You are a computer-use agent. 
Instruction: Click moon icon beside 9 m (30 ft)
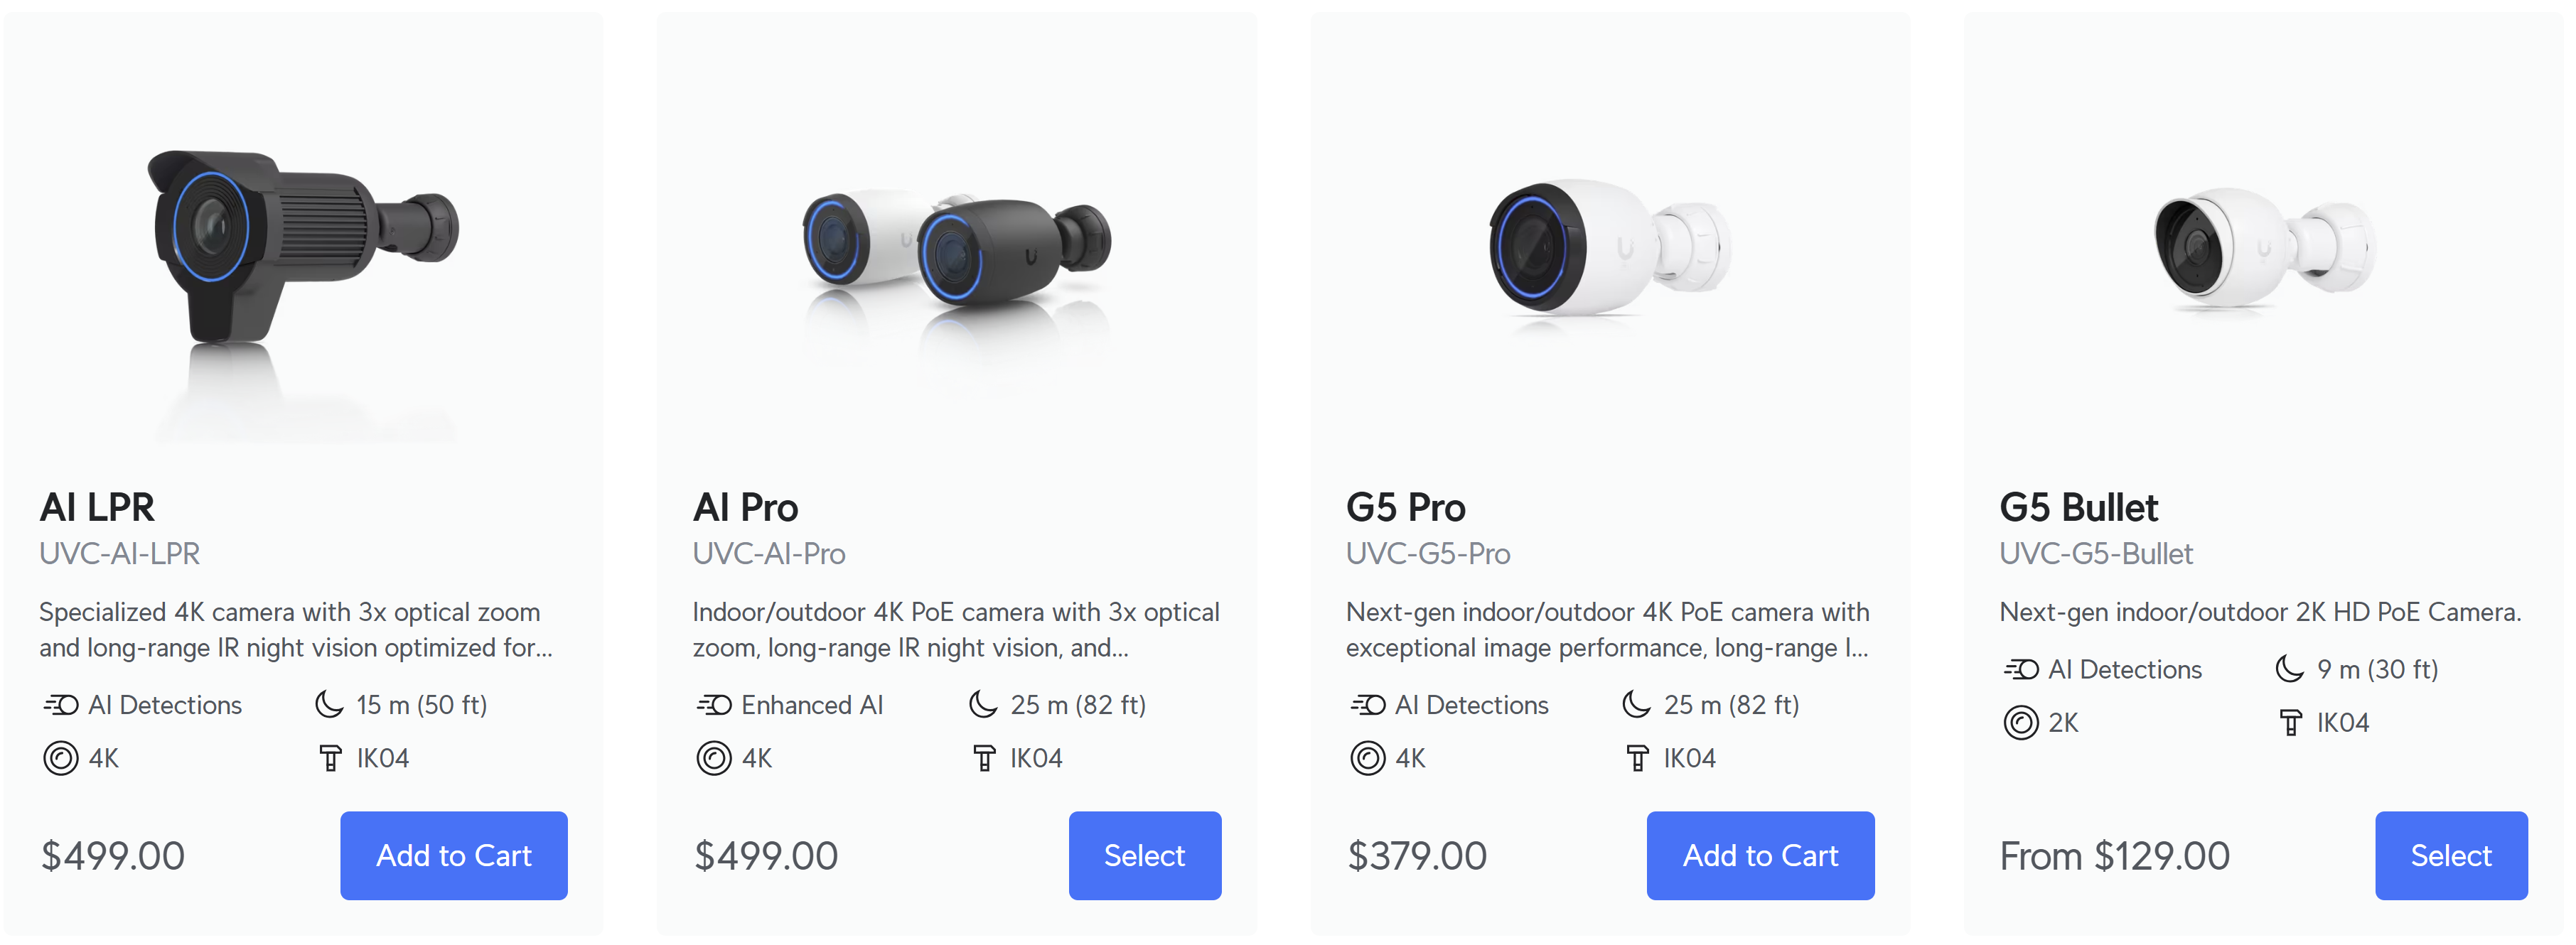[2290, 668]
